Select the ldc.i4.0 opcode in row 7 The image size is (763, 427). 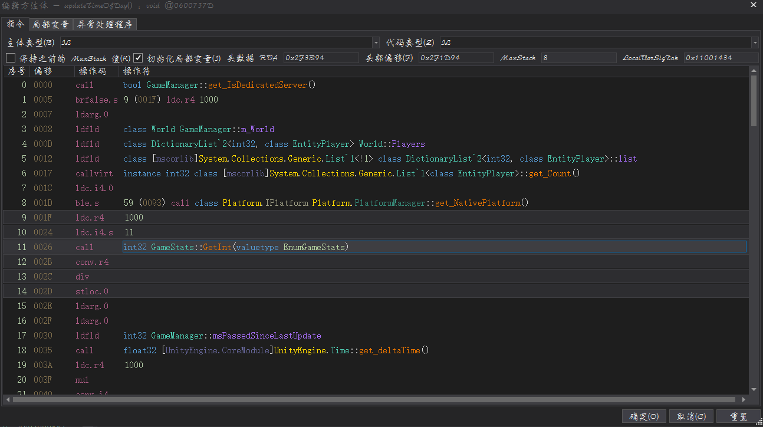(94, 188)
